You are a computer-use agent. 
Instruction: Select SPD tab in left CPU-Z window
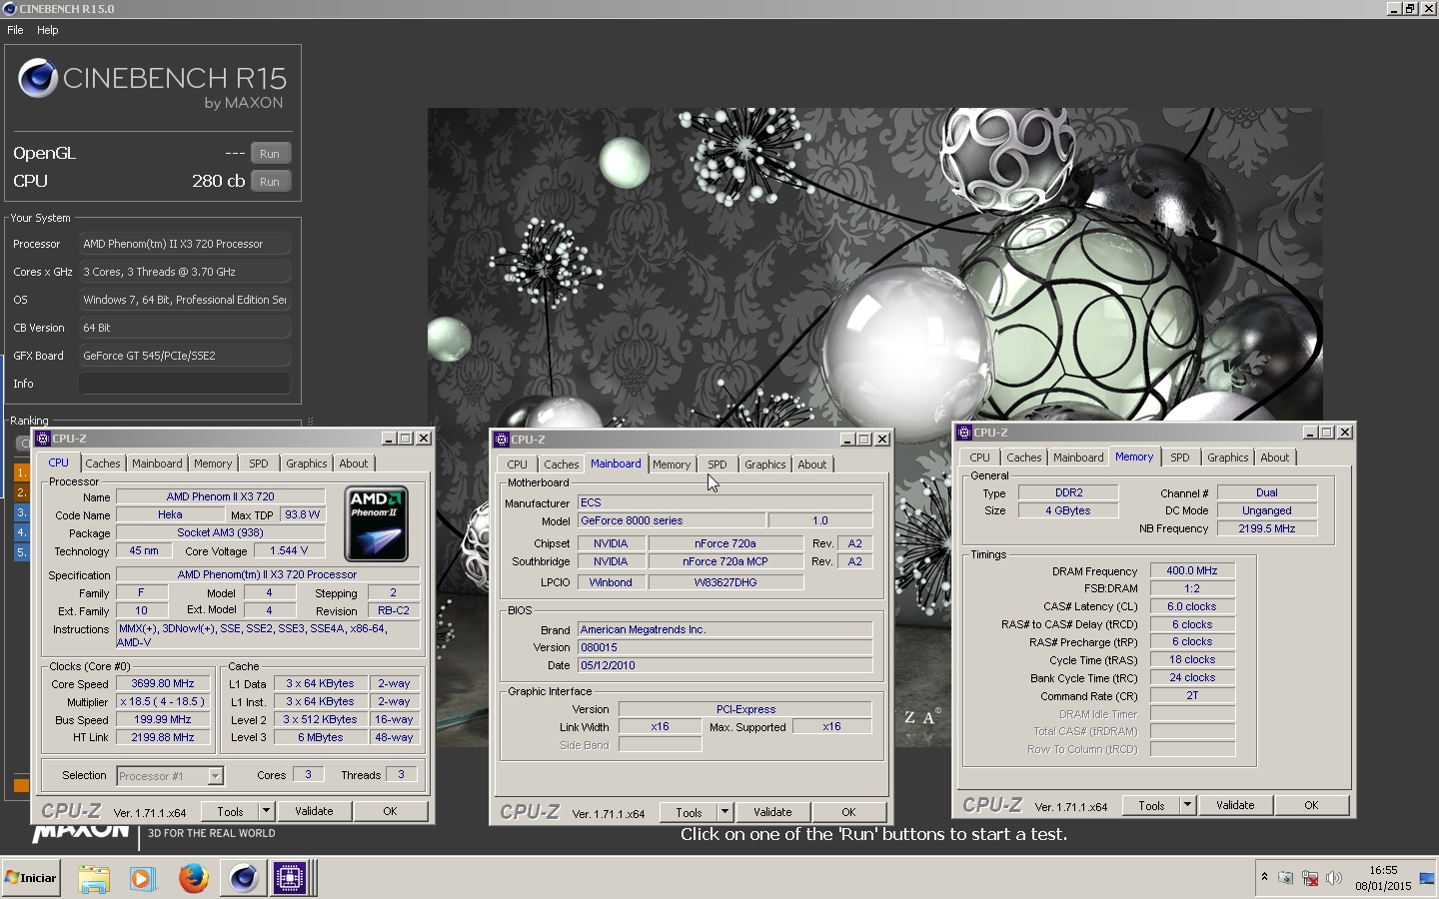click(x=259, y=463)
